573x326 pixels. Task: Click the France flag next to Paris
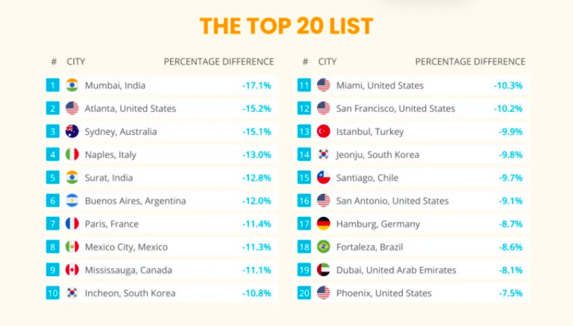[72, 224]
